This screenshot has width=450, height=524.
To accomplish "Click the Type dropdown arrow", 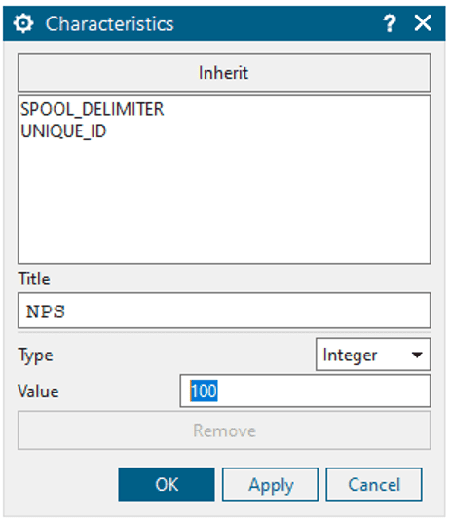I will 417,355.
